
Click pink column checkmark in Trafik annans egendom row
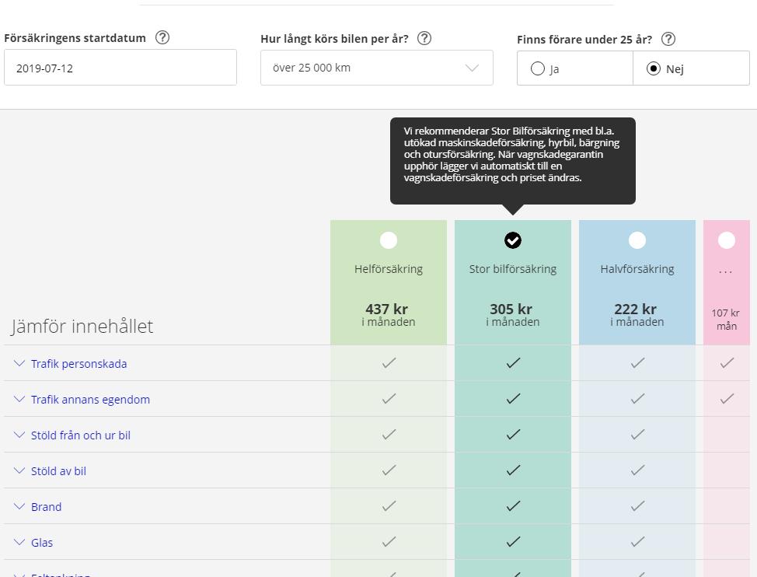727,398
